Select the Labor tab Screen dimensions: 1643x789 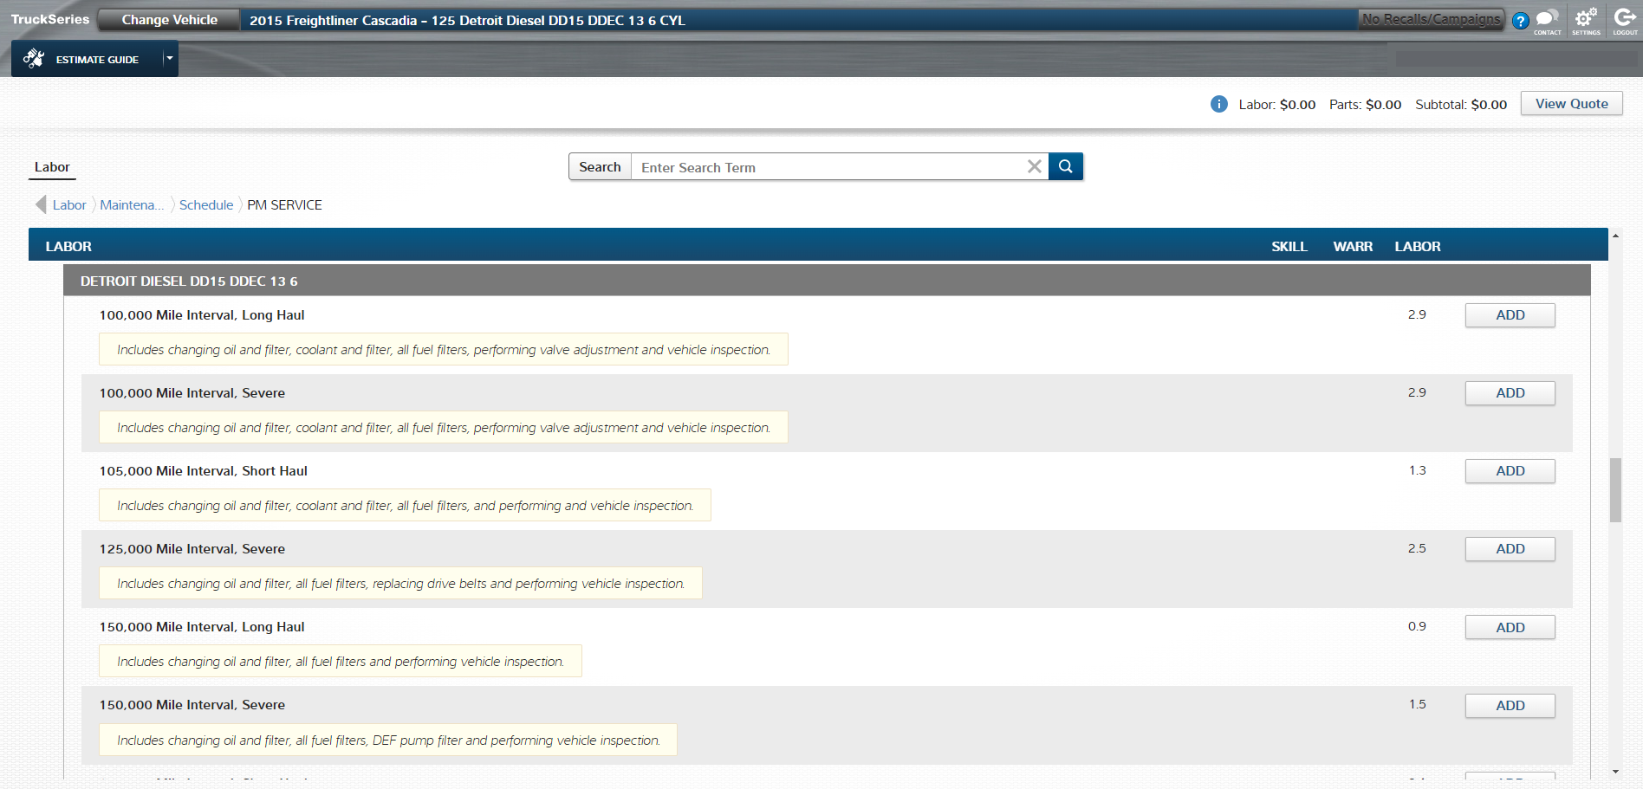[x=52, y=167]
